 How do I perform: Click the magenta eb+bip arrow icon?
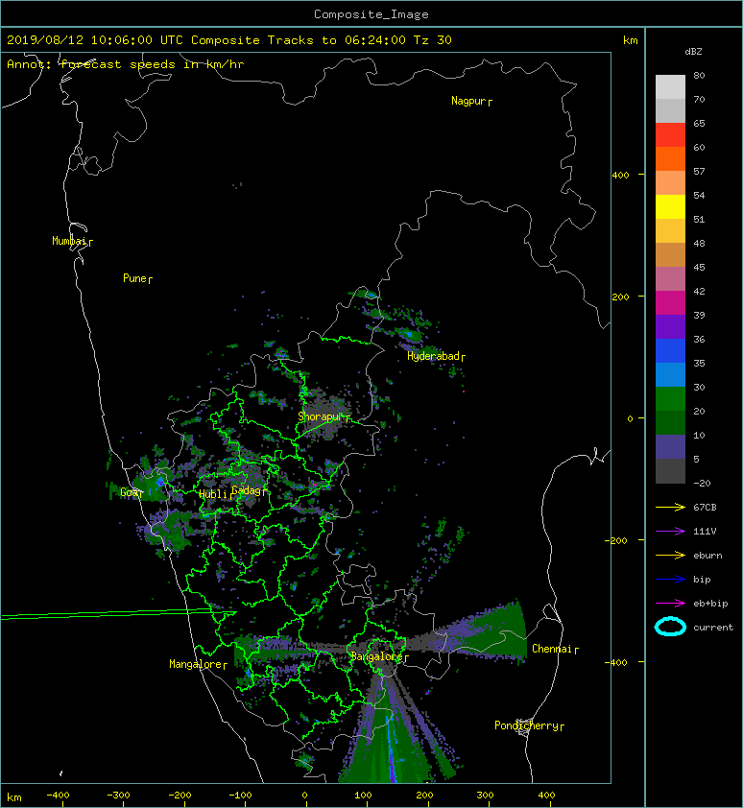click(670, 604)
